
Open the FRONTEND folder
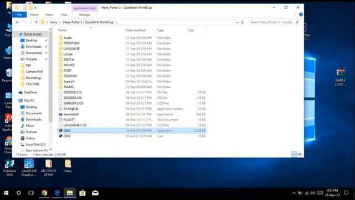click(x=72, y=43)
